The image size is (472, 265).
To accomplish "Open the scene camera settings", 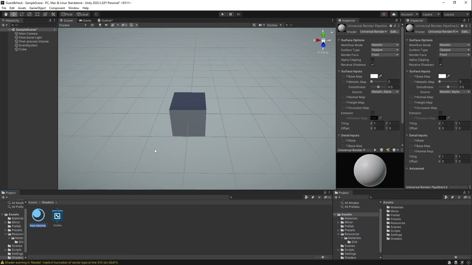I will click(261, 25).
